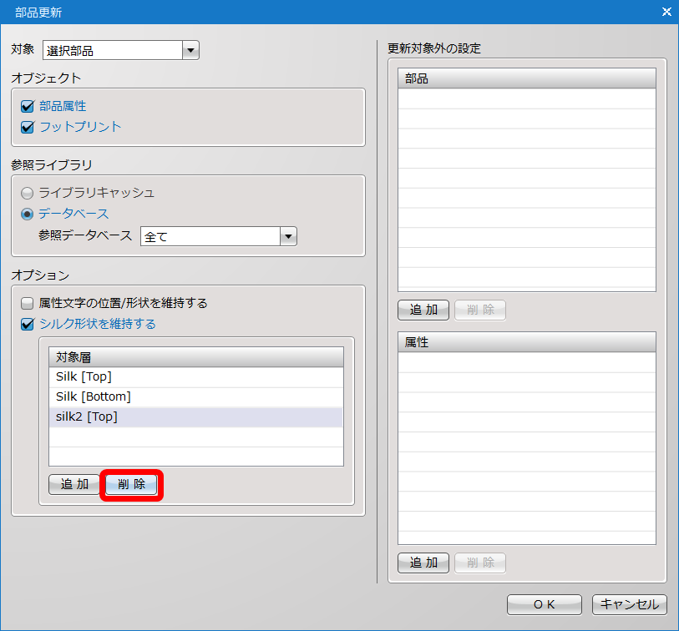Click 追加 button under the 対象層 list
679x631 pixels.
click(x=74, y=485)
